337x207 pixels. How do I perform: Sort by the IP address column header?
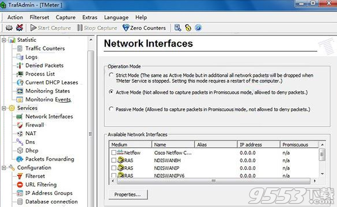tap(259, 144)
